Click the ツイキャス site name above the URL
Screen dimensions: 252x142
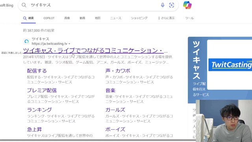point(40,39)
